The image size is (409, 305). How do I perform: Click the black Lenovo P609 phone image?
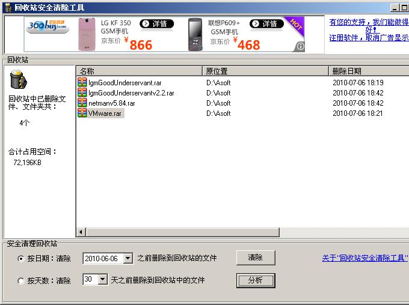(195, 34)
